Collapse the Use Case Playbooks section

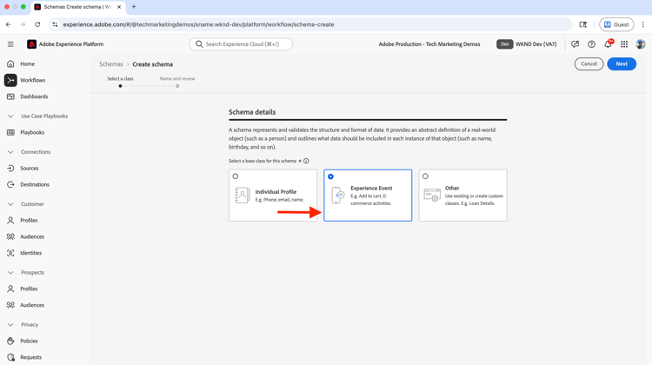[10, 116]
